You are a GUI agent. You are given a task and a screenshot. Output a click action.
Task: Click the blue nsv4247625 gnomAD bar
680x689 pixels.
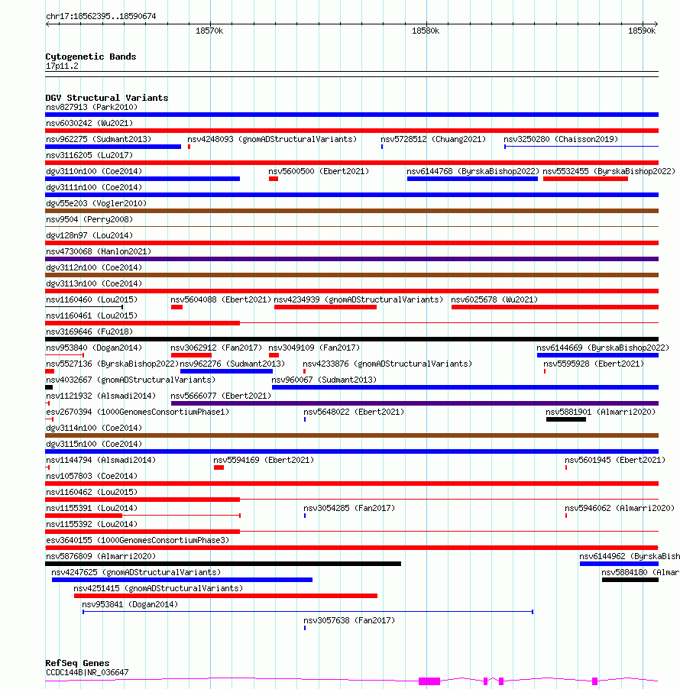click(182, 580)
